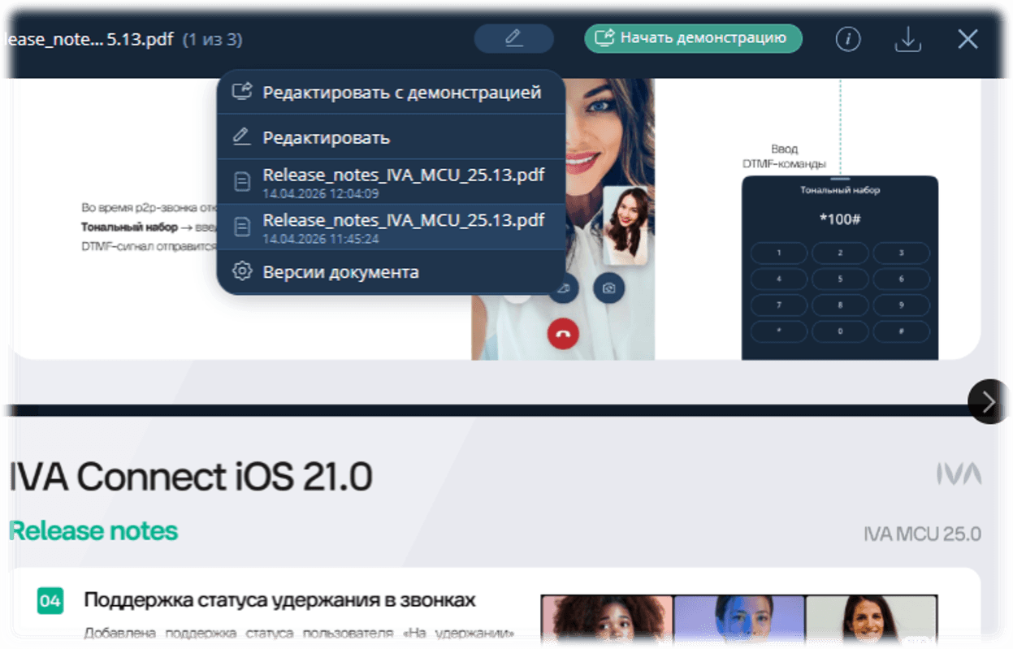Click the green 04 section badge
Image resolution: width=1013 pixels, height=649 pixels.
tap(50, 601)
